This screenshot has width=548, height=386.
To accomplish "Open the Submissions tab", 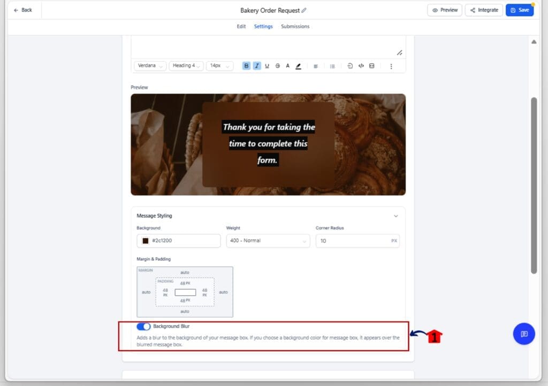I will (295, 26).
